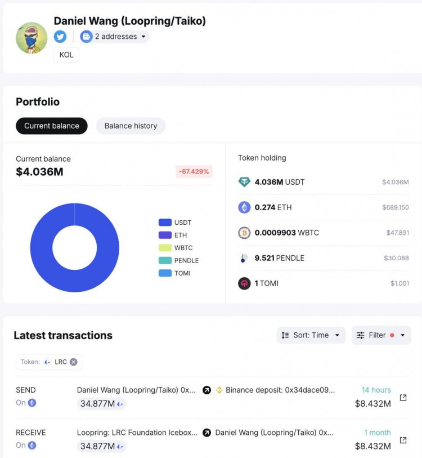
Task: Expand the 2 addresses dropdown arrow
Action: point(143,37)
